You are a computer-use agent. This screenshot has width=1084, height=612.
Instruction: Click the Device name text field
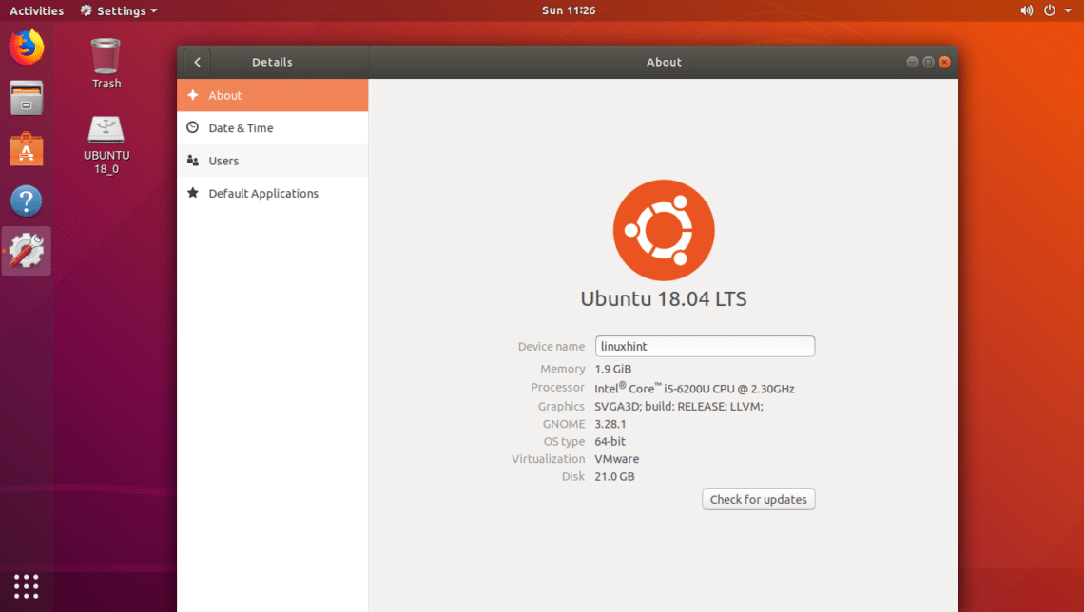705,347
